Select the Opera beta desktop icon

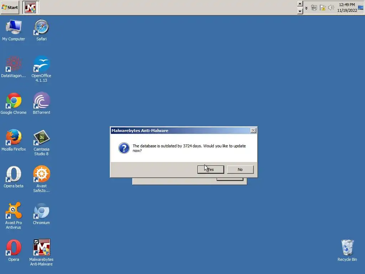(14, 177)
